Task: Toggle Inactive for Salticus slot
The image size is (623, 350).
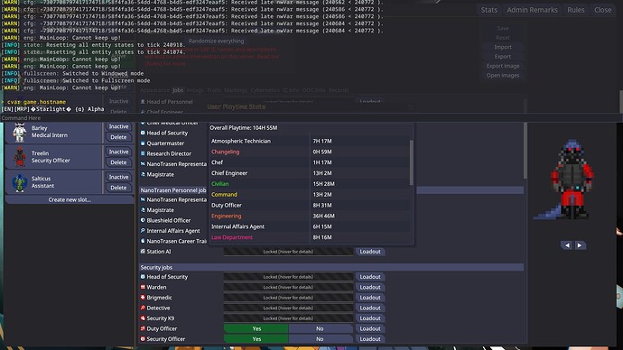Action: point(118,178)
